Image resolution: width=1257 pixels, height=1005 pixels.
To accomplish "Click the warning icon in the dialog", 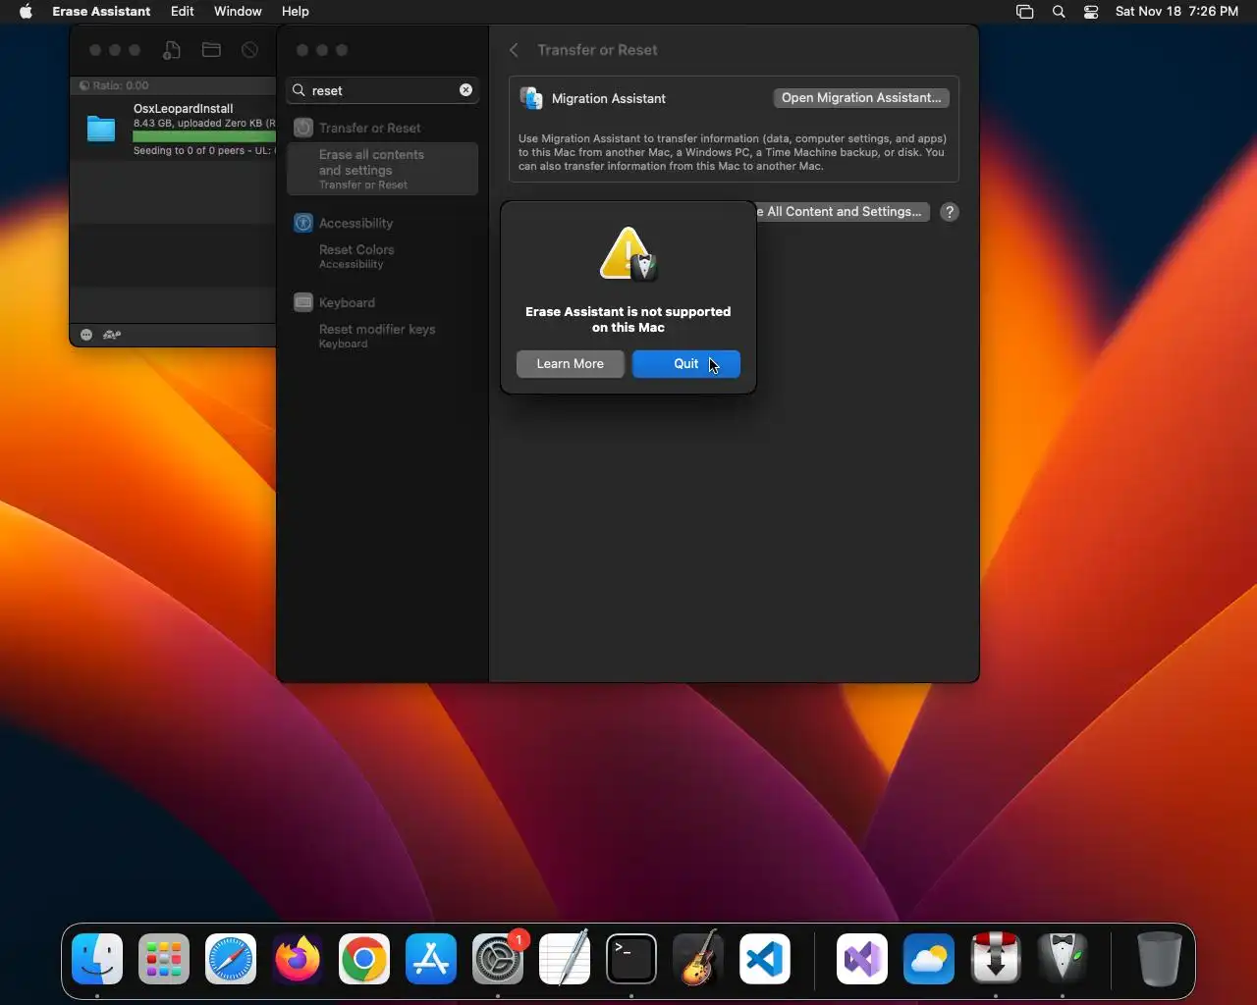I will [628, 254].
